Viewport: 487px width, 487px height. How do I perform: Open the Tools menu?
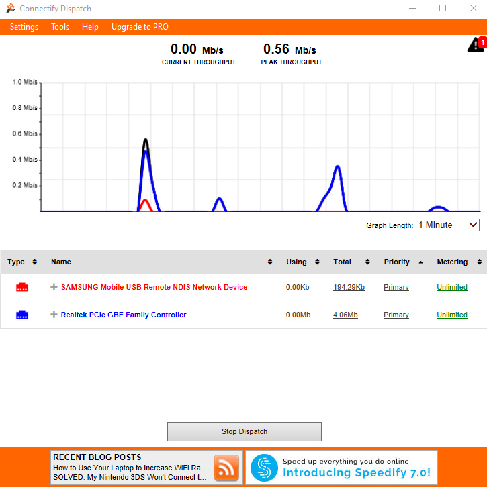(x=60, y=27)
